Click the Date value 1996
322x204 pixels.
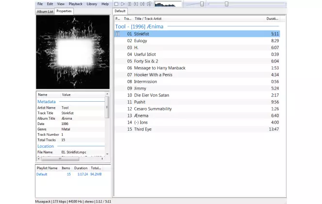pyautogui.click(x=65, y=124)
